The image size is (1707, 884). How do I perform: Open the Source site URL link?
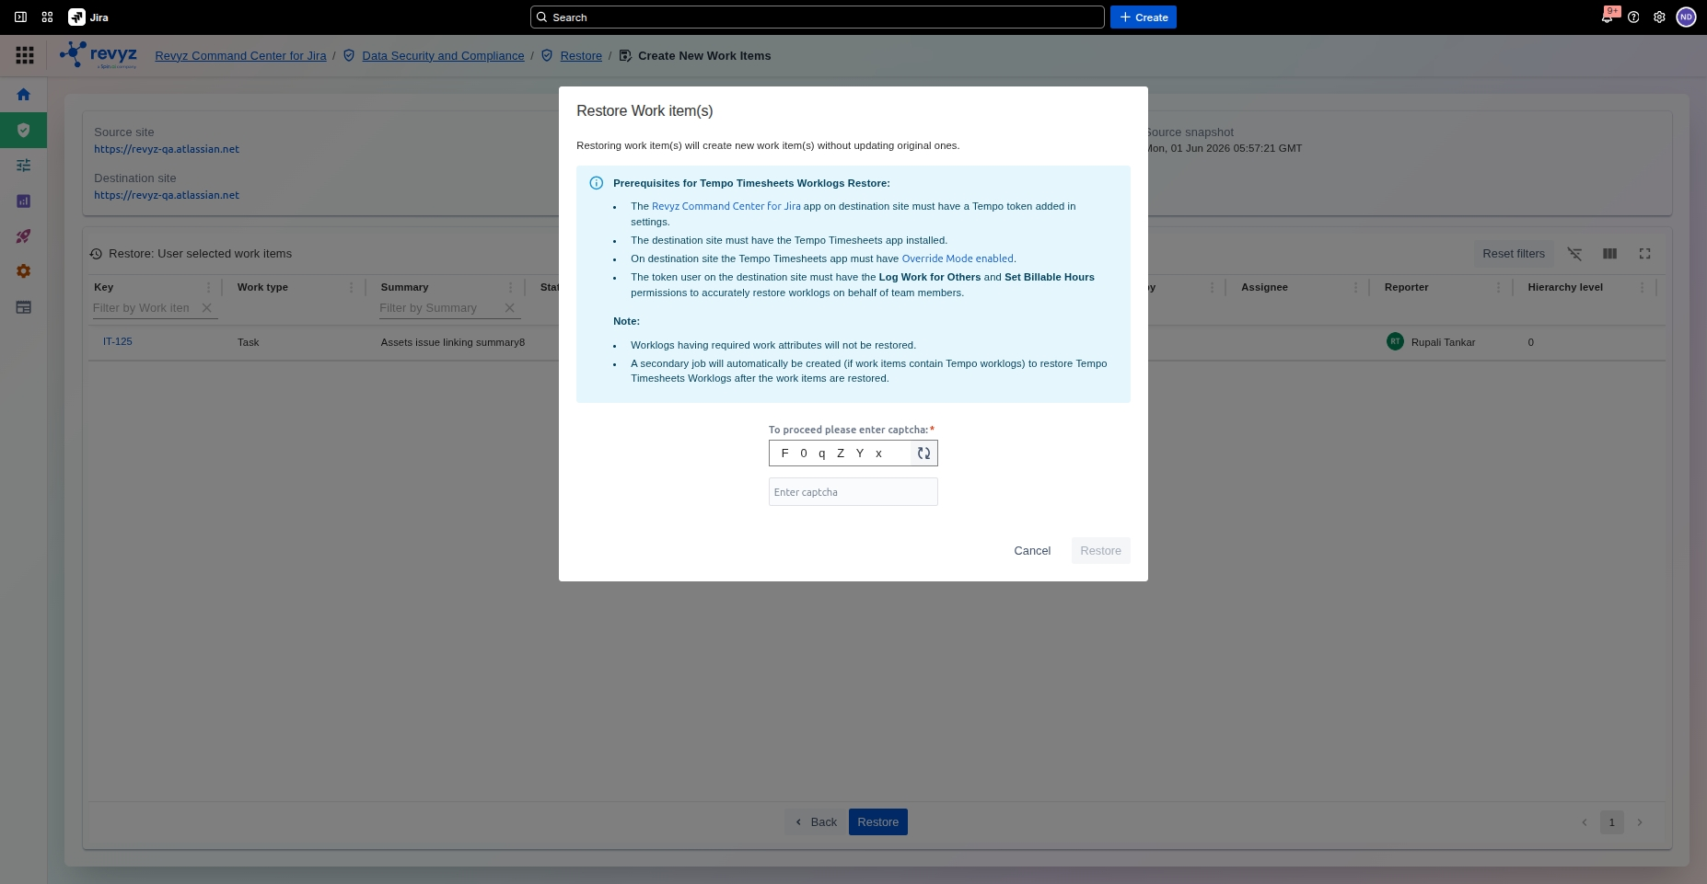(167, 149)
